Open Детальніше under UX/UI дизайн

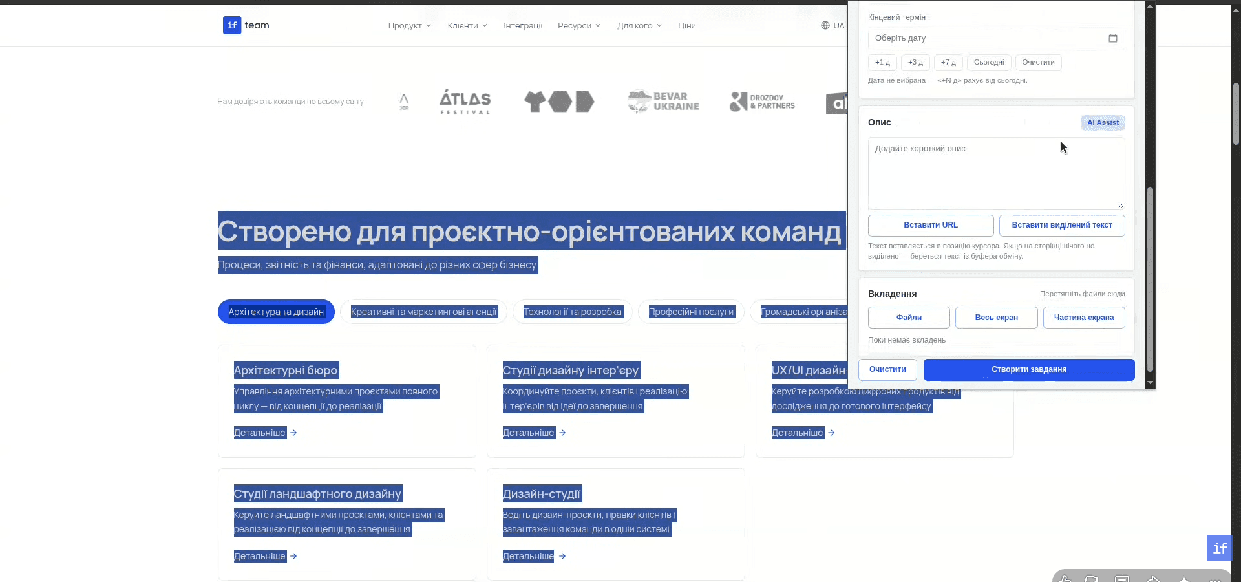pyautogui.click(x=798, y=433)
